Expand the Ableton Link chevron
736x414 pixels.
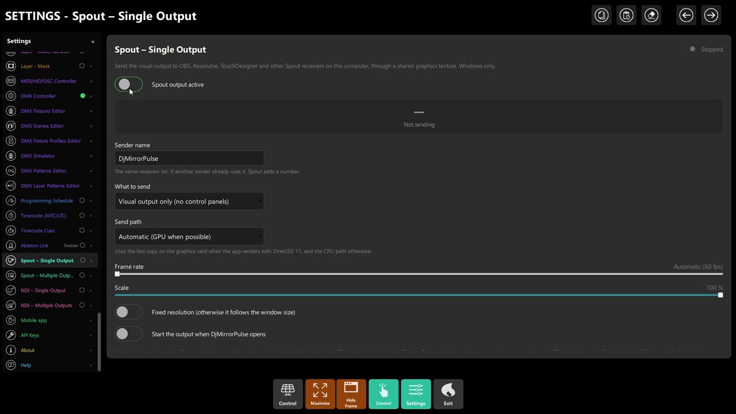pyautogui.click(x=91, y=246)
